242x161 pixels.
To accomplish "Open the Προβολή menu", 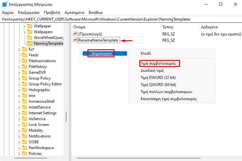I will coord(52,13).
